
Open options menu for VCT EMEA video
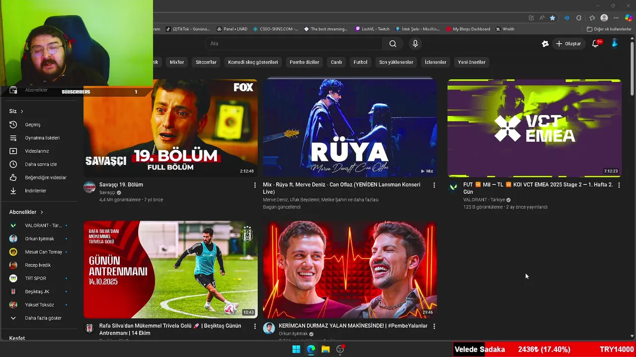point(619,185)
